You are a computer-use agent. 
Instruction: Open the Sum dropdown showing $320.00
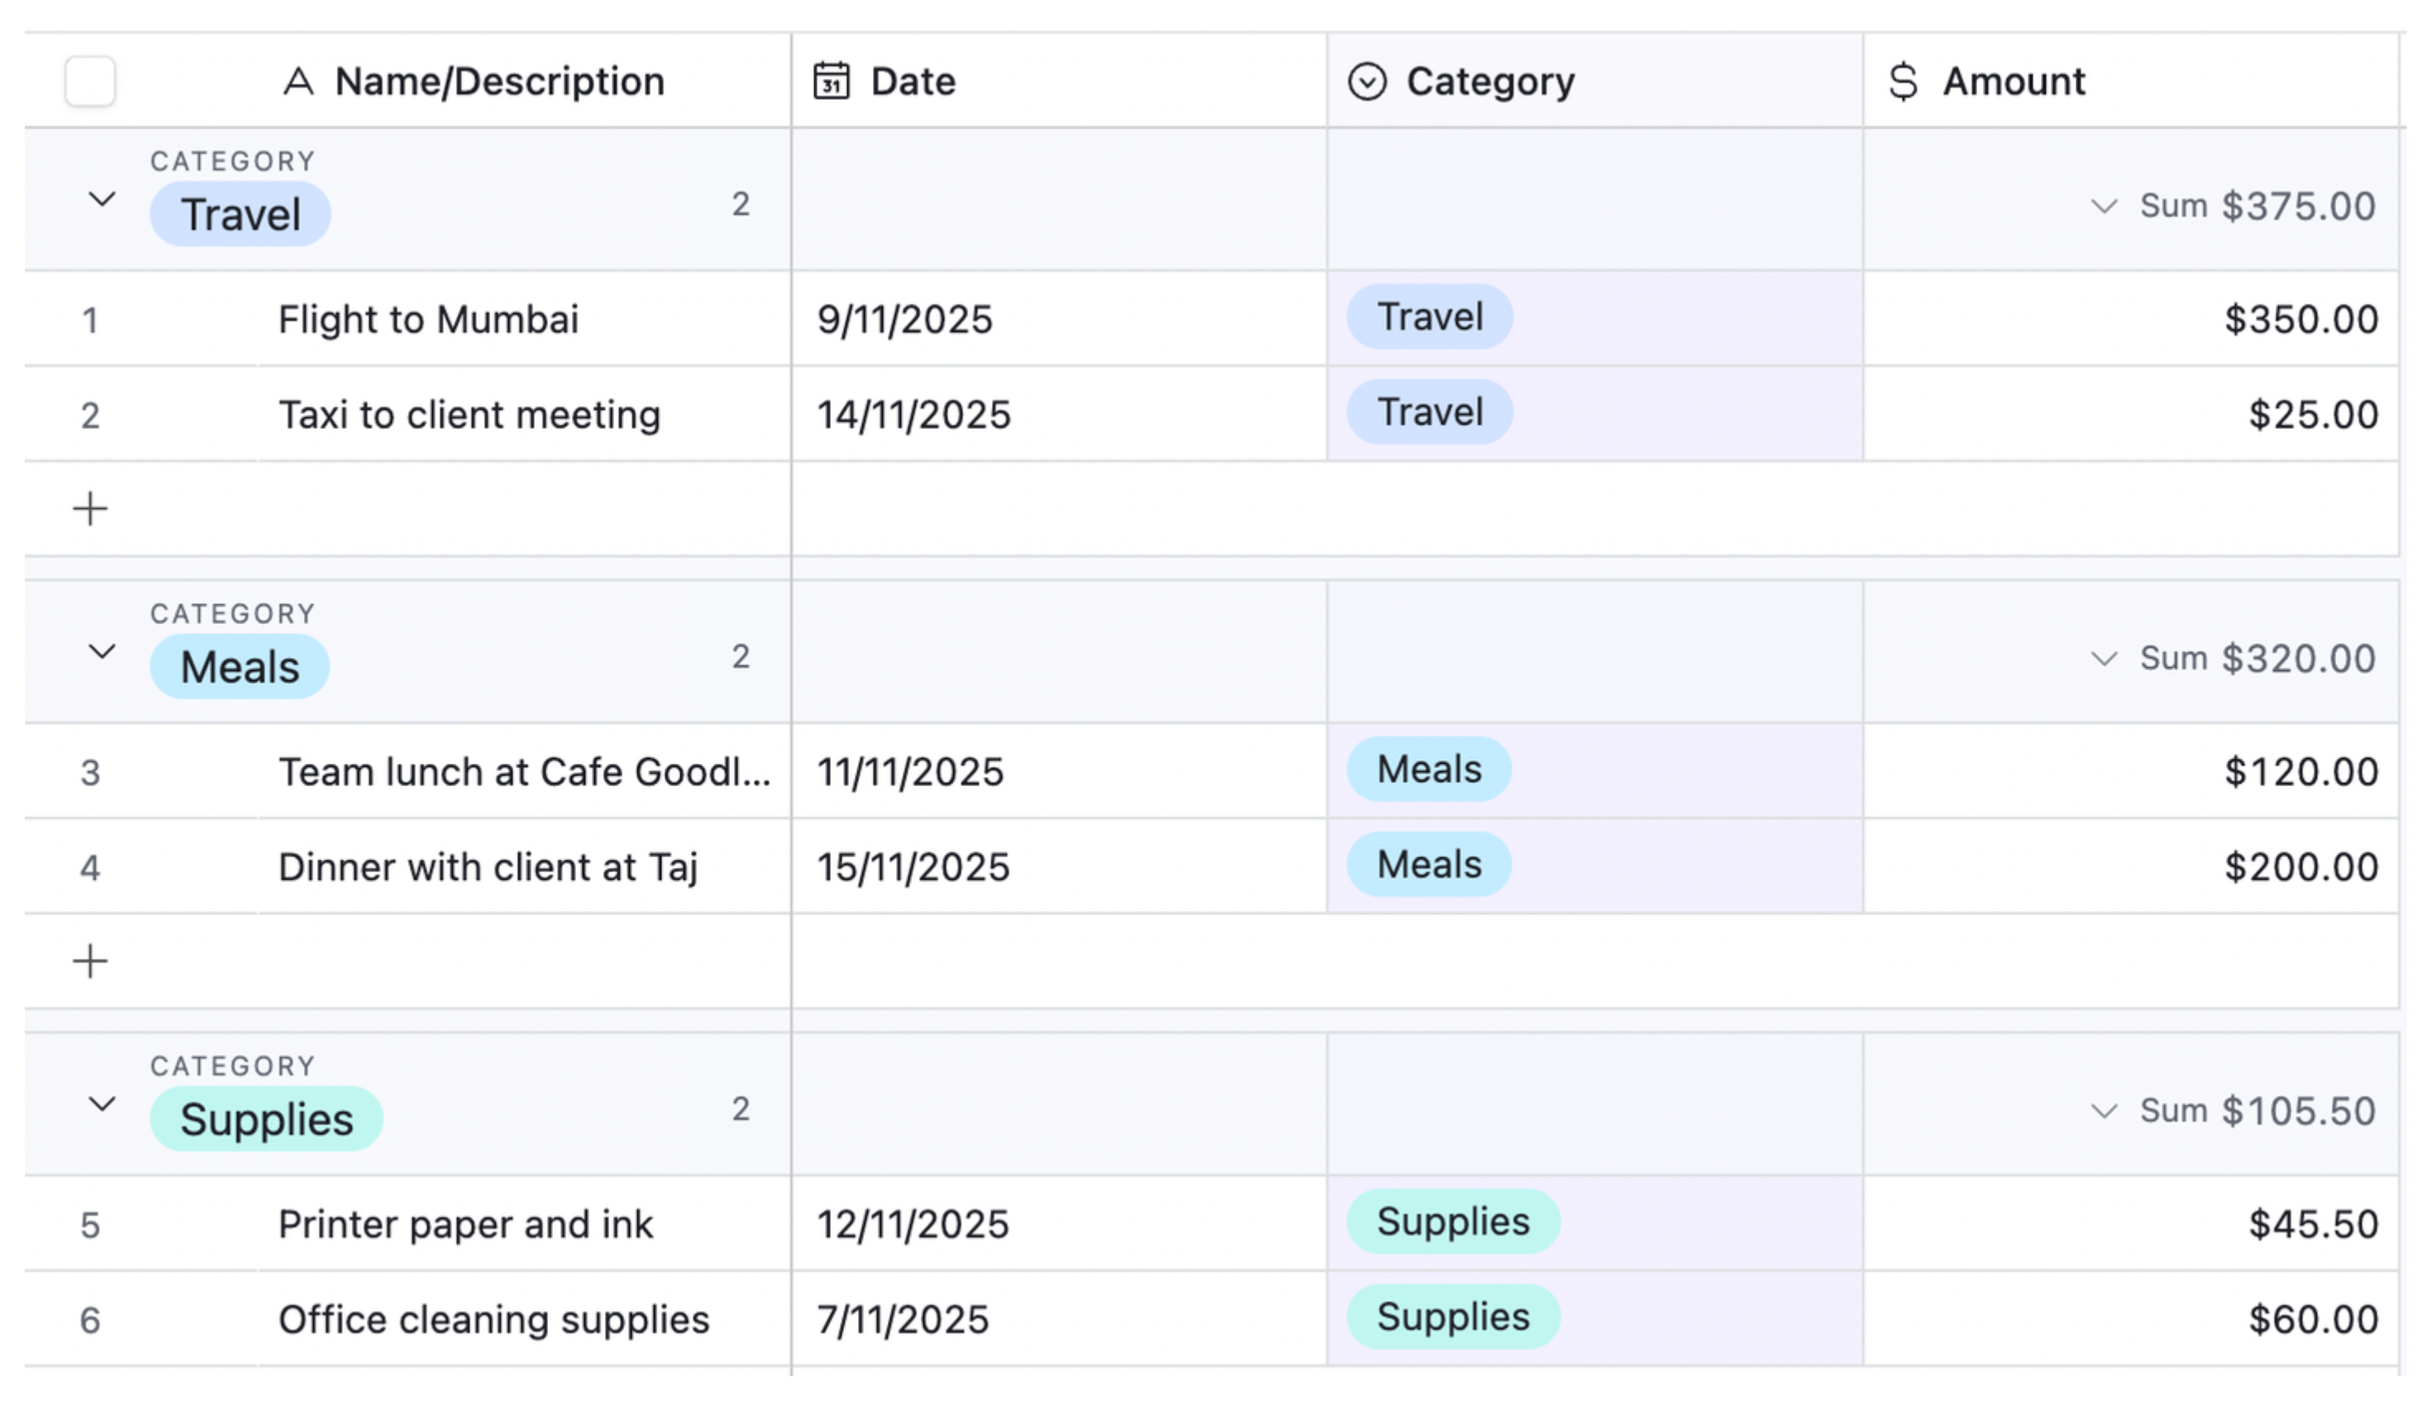2104,658
